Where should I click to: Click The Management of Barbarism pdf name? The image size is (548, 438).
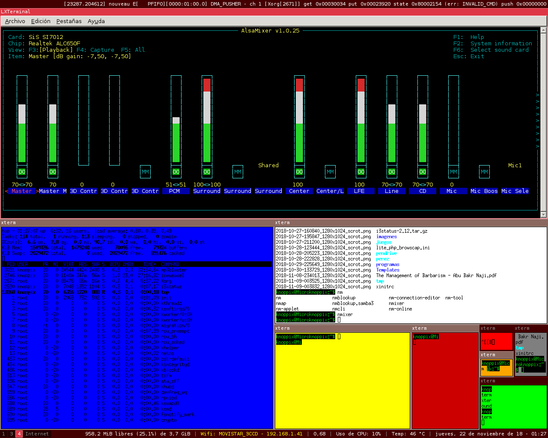[x=436, y=276]
